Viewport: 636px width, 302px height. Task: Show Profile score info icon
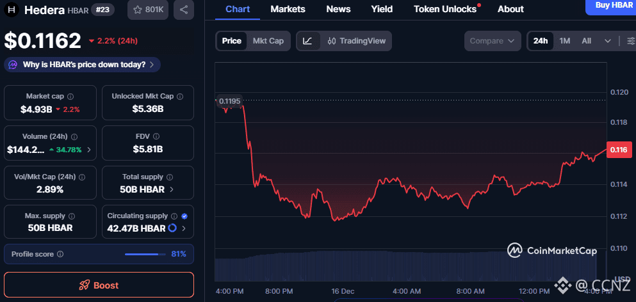click(60, 254)
